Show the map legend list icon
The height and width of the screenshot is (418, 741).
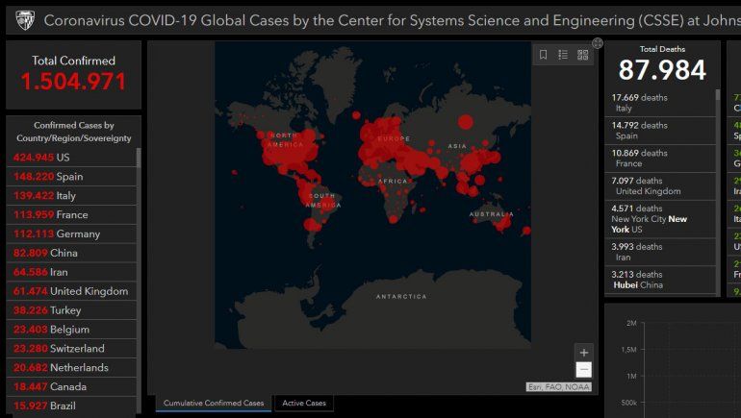(563, 55)
